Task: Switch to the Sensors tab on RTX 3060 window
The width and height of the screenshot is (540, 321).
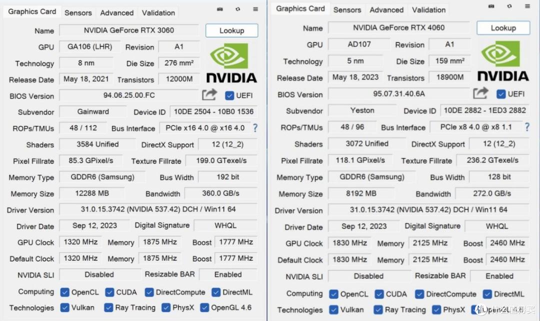Action: coord(78,12)
